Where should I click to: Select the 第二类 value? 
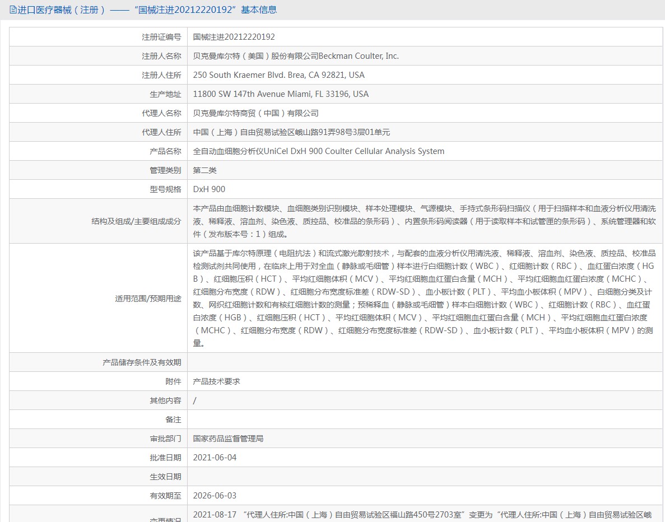point(205,170)
